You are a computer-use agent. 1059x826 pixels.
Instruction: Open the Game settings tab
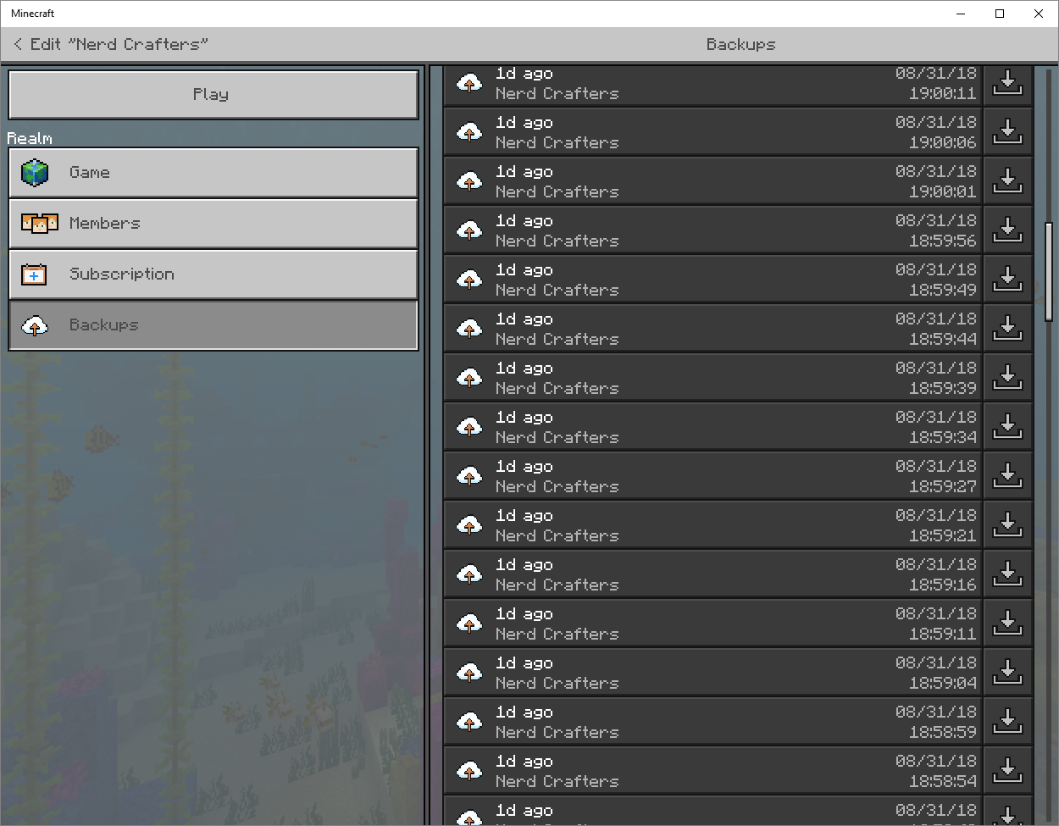tap(213, 173)
